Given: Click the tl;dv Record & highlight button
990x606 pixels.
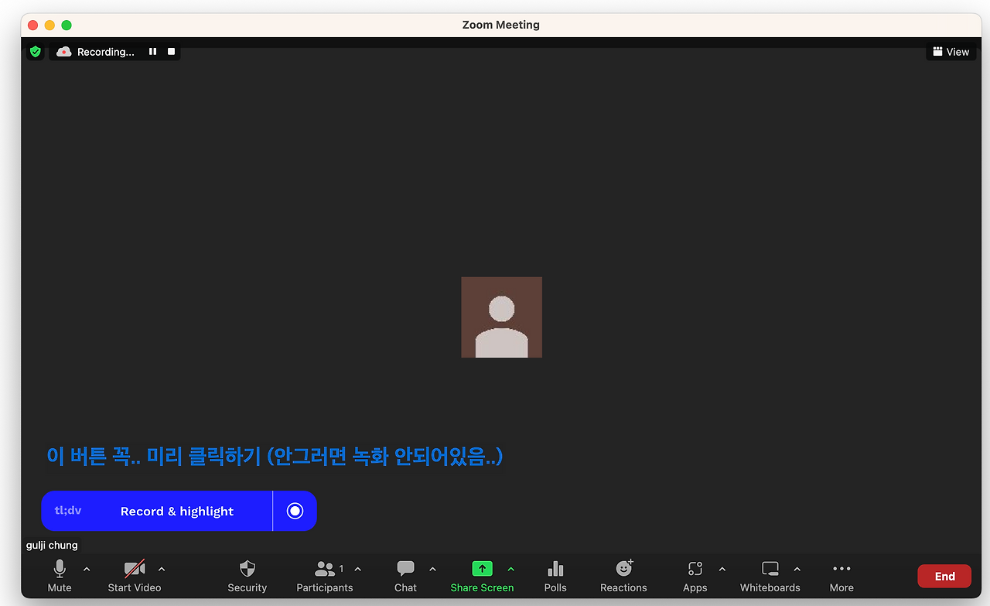Looking at the screenshot, I should (x=176, y=511).
